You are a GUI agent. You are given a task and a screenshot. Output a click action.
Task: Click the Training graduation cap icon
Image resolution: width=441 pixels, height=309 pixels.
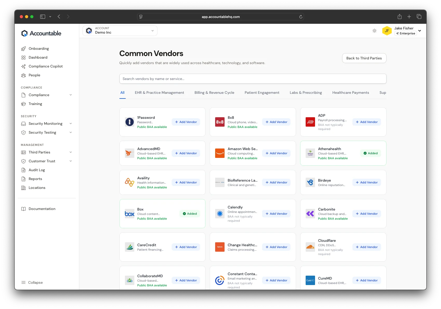(x=23, y=104)
